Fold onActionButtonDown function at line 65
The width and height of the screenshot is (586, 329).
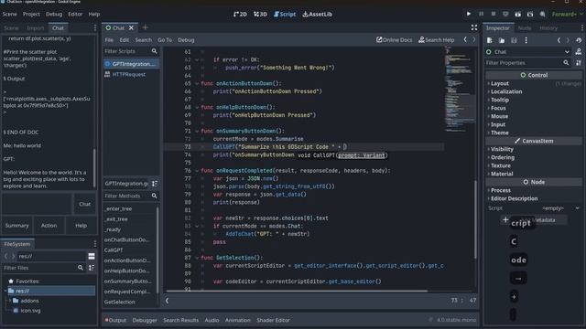(197, 83)
